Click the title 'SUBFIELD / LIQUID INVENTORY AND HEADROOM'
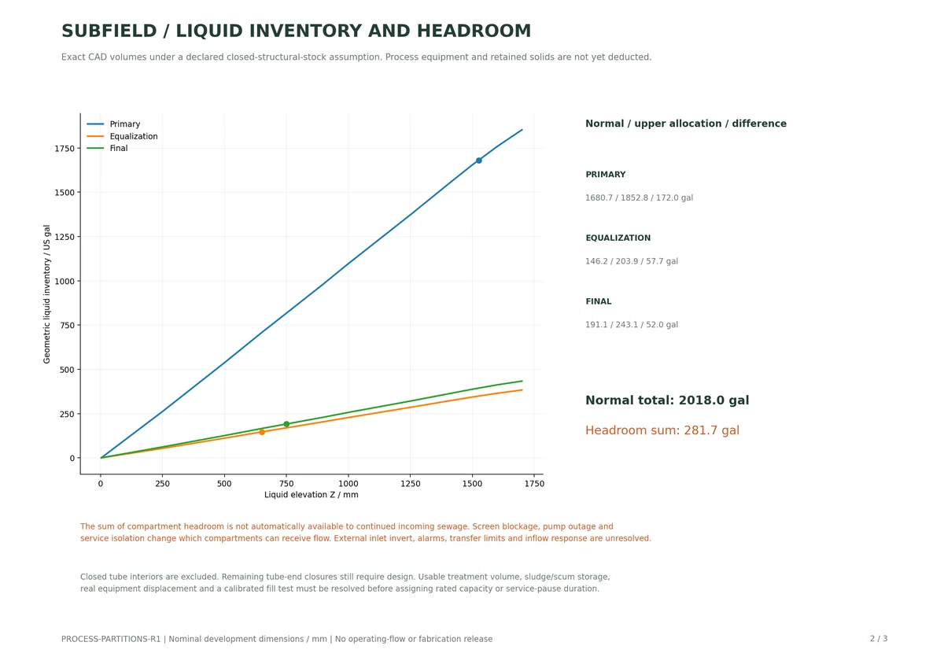The height and width of the screenshot is (668, 944). [296, 31]
